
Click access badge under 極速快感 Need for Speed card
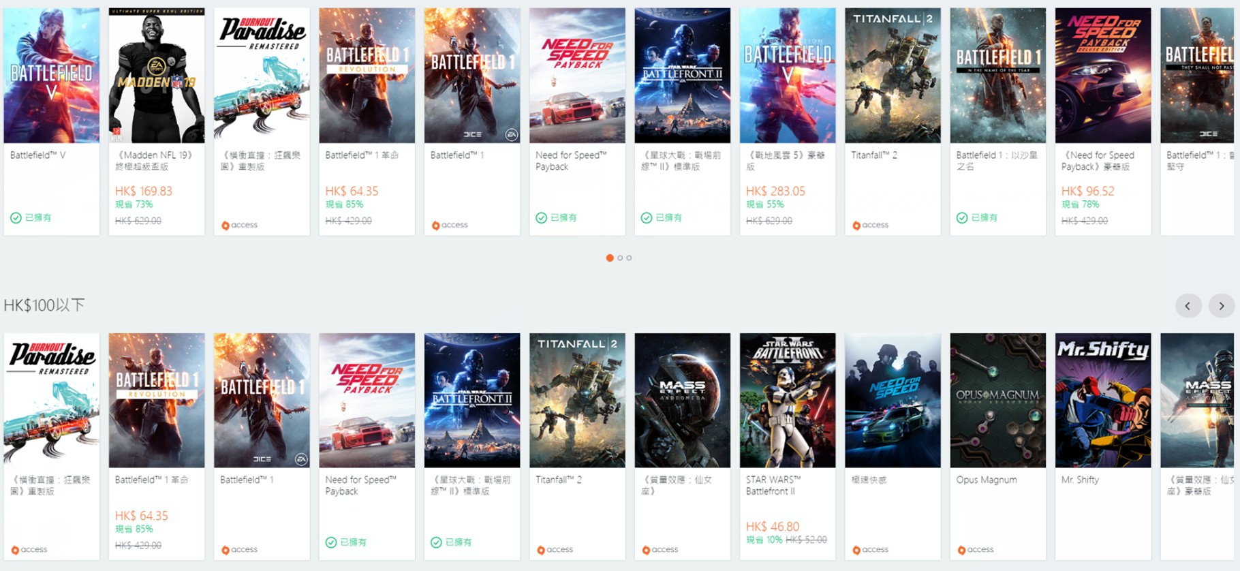click(870, 550)
